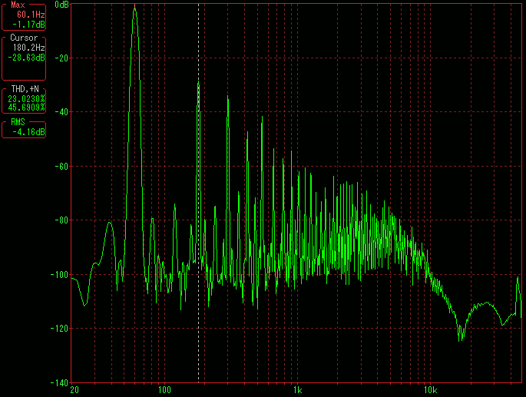The width and height of the screenshot is (526, 397).
Task: Click the Max panel label
Action: coord(18,5)
